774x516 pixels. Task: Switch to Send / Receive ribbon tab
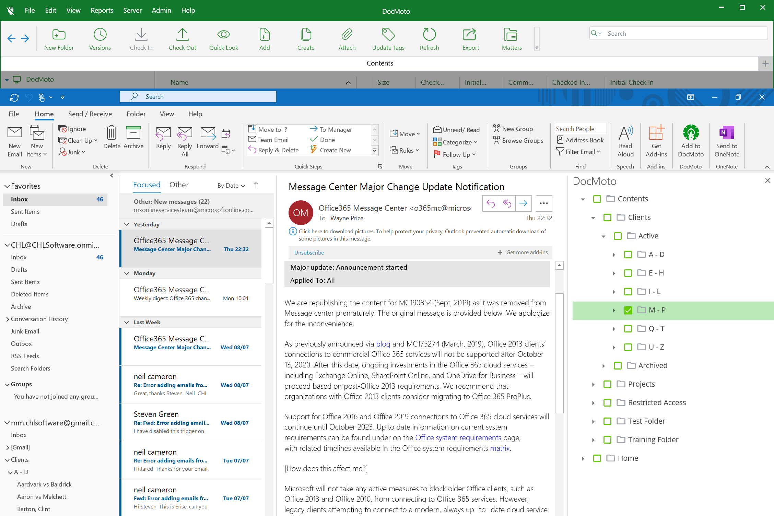coord(90,114)
